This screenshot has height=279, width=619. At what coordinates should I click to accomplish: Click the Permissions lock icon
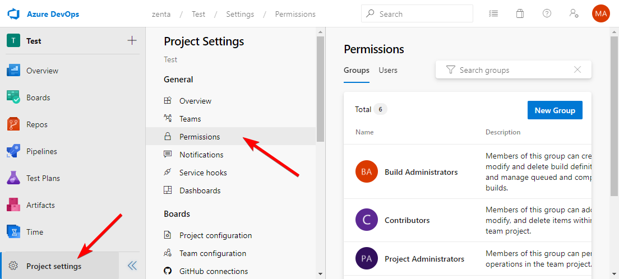click(168, 137)
